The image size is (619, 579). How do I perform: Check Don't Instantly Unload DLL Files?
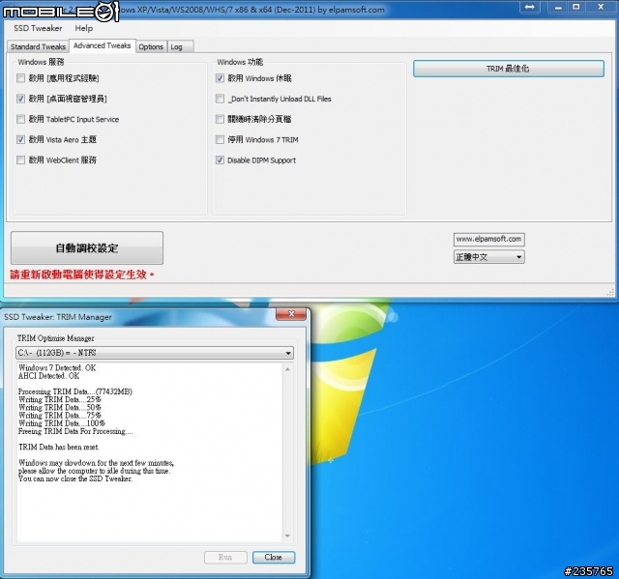click(220, 99)
